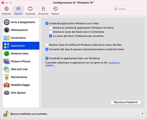Viewport: 147px width, 120px height.
Task: Click the magnifier icon in search field
Action: [x=116, y=9]
